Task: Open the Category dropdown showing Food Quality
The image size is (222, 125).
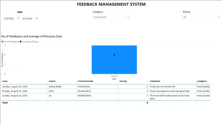Action: tap(111, 17)
